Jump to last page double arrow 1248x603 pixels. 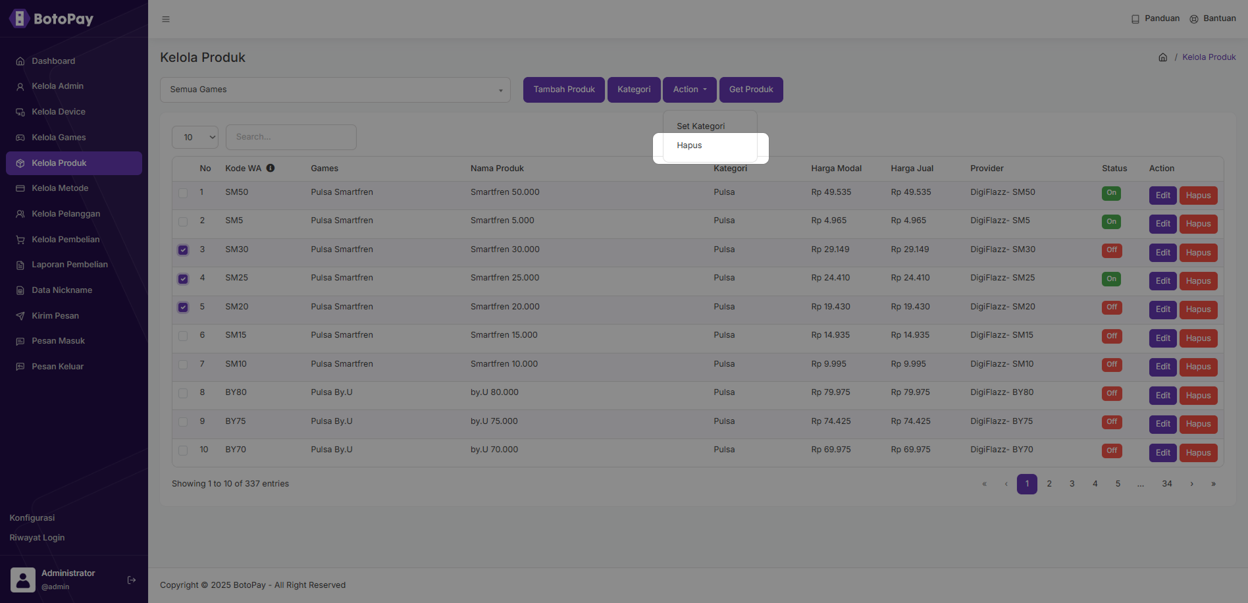1213,484
